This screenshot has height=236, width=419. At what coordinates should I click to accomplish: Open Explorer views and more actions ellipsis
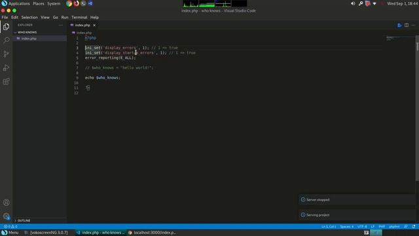[x=61, y=25]
